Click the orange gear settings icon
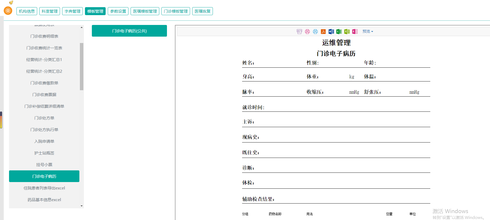 coord(8,11)
